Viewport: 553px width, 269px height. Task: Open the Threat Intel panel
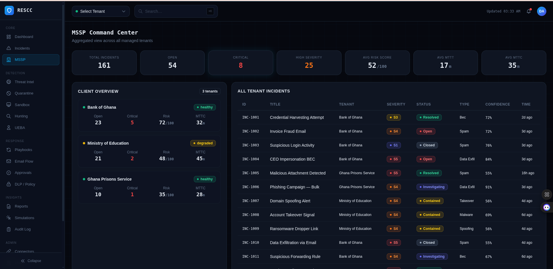click(x=24, y=82)
